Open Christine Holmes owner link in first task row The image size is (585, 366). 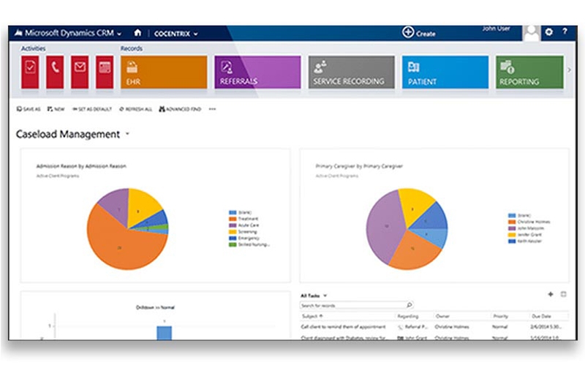(x=452, y=326)
